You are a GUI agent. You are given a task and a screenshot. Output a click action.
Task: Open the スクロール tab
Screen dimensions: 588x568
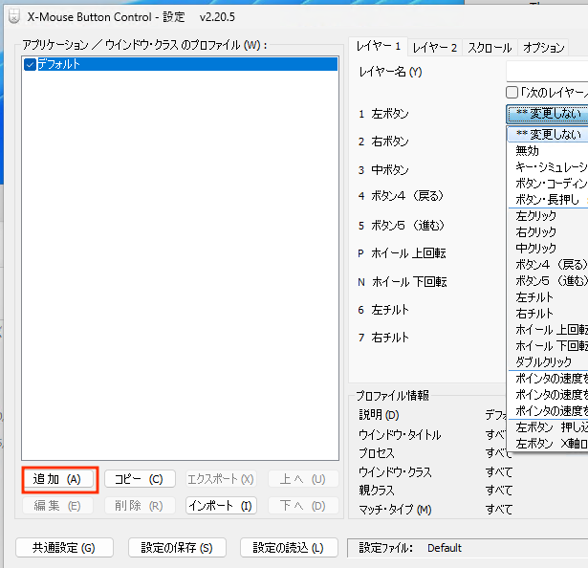coord(490,48)
